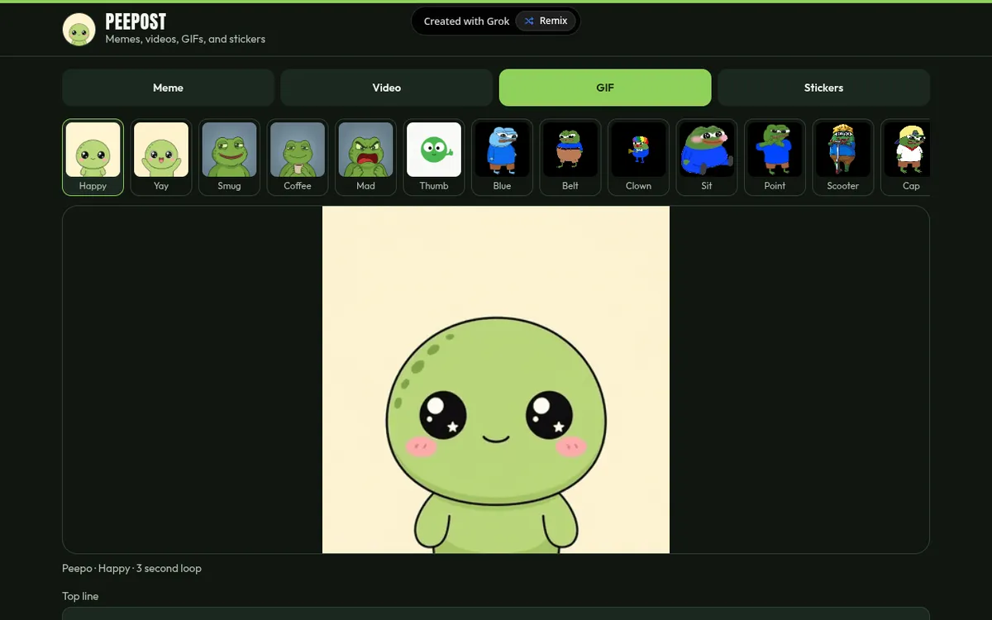
Task: Pick the Blue Pepe thumbnail
Action: coord(502,157)
